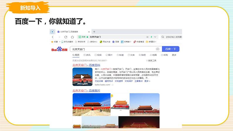Click the favorites star in bookmarks bar
The height and width of the screenshot is (131, 233).
click(x=53, y=42)
